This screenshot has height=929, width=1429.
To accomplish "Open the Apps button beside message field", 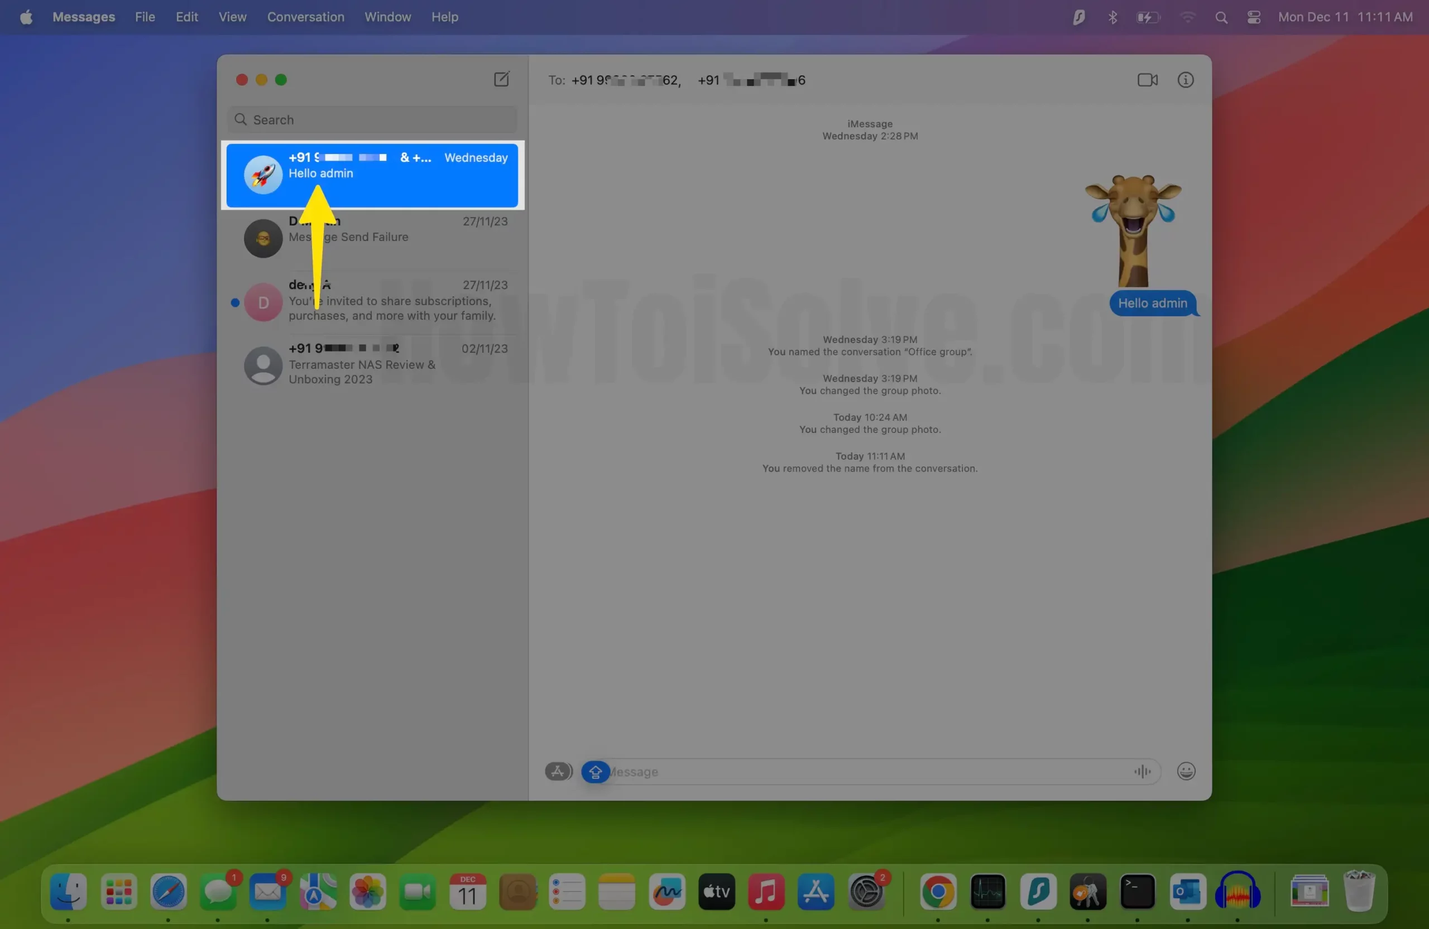I will 558,771.
